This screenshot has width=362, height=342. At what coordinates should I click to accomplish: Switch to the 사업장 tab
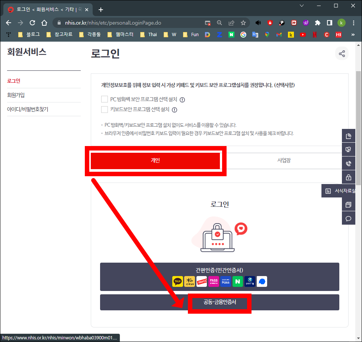coord(284,160)
